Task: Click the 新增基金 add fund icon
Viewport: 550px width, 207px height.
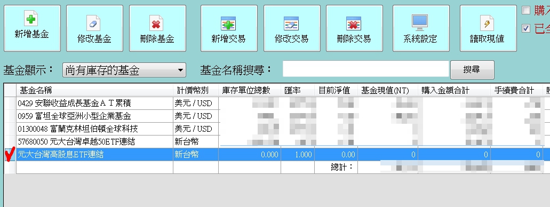Action: coord(32,28)
